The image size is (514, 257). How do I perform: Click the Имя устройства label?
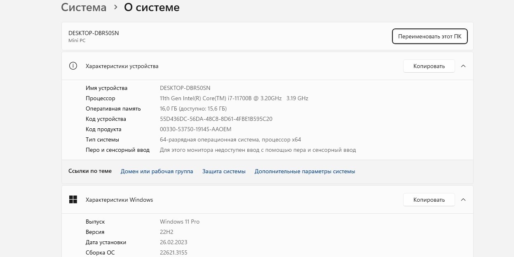pyautogui.click(x=106, y=88)
